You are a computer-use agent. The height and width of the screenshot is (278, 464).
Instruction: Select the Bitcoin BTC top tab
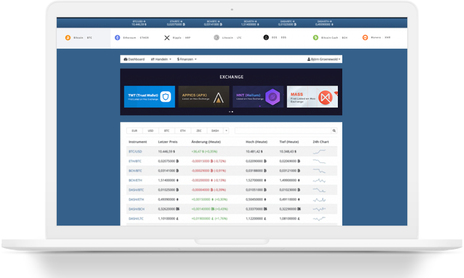[x=84, y=38]
